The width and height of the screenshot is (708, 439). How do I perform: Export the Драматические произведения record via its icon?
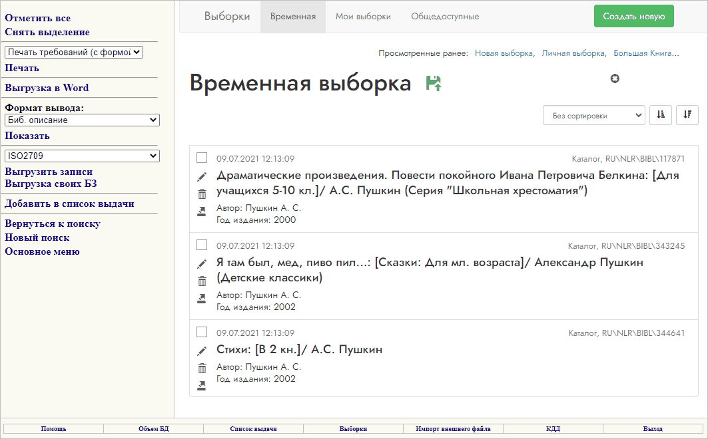[x=202, y=212]
